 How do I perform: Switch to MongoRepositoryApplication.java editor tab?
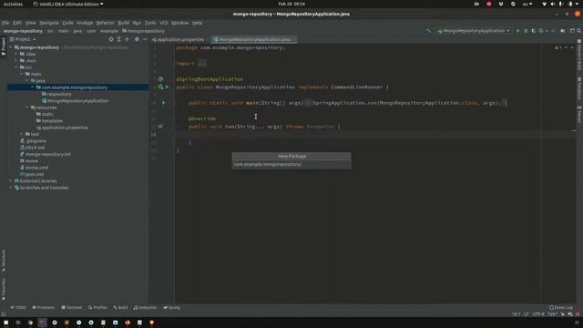click(253, 39)
